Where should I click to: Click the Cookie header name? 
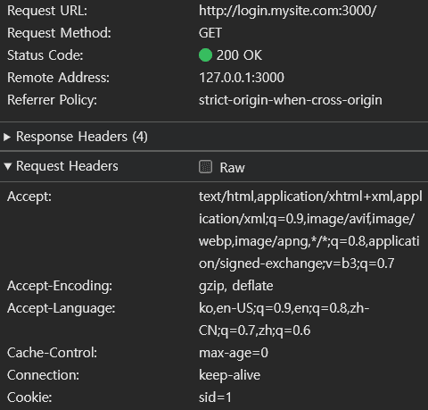tap(29, 397)
